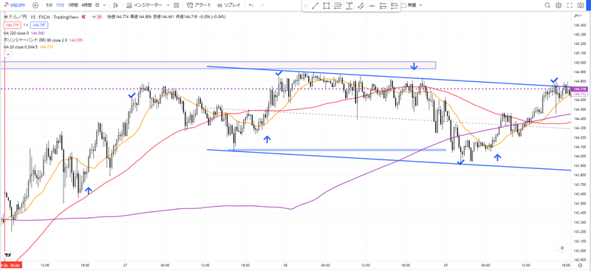Click the 始値144.774 open value
591x271 pixels.
click(x=117, y=17)
